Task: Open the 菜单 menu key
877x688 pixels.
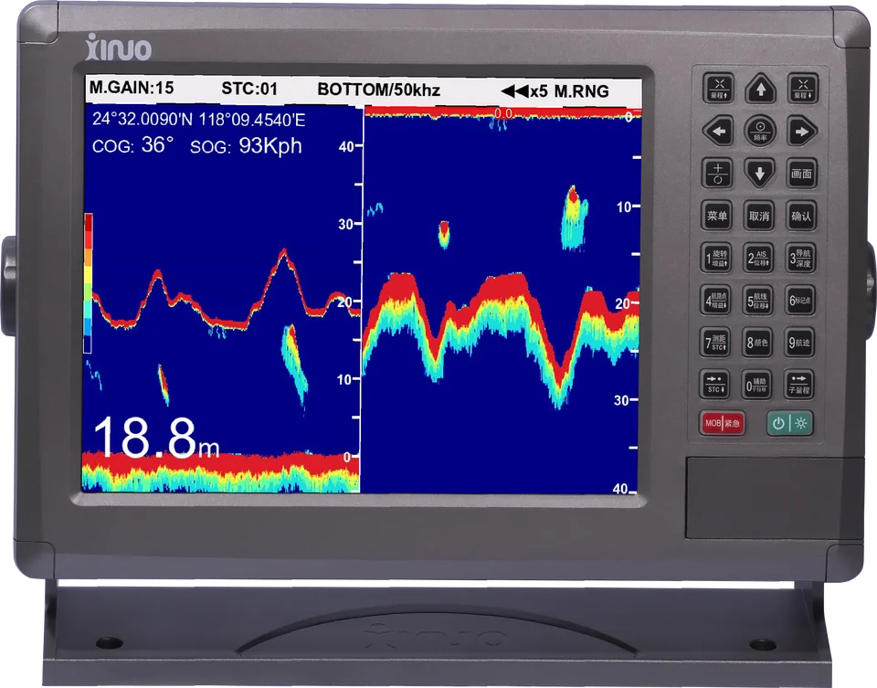Action: pyautogui.click(x=717, y=216)
